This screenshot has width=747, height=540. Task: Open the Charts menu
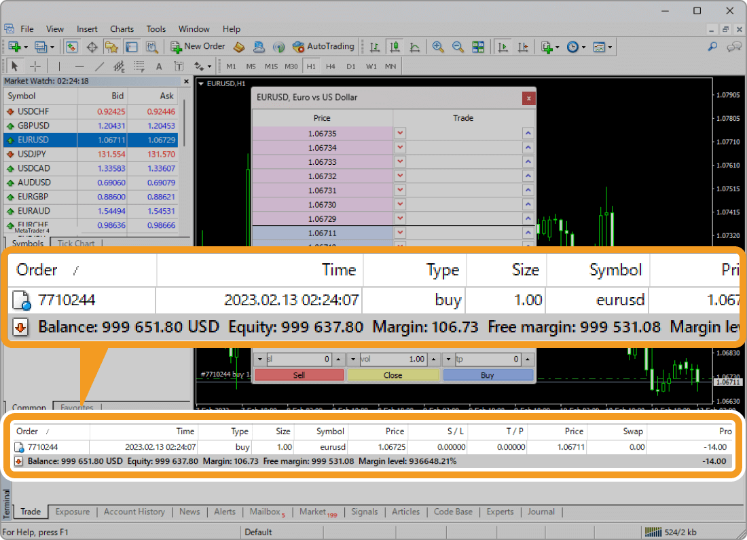click(122, 29)
